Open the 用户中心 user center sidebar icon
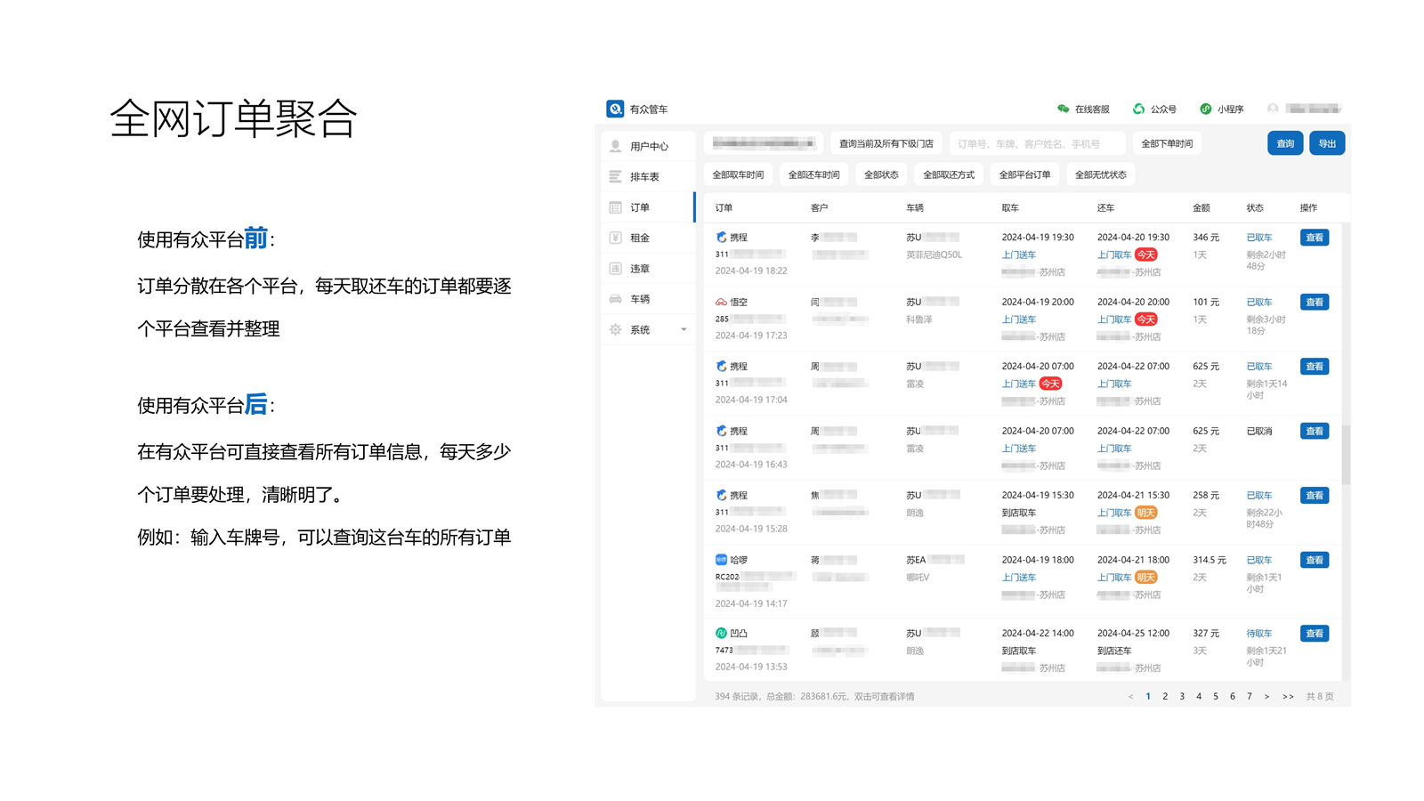 point(615,145)
